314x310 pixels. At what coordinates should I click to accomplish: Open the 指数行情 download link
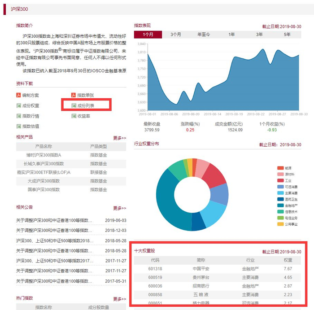(31, 116)
